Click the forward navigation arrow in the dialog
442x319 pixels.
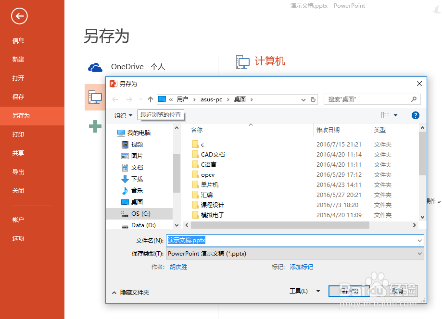point(129,99)
